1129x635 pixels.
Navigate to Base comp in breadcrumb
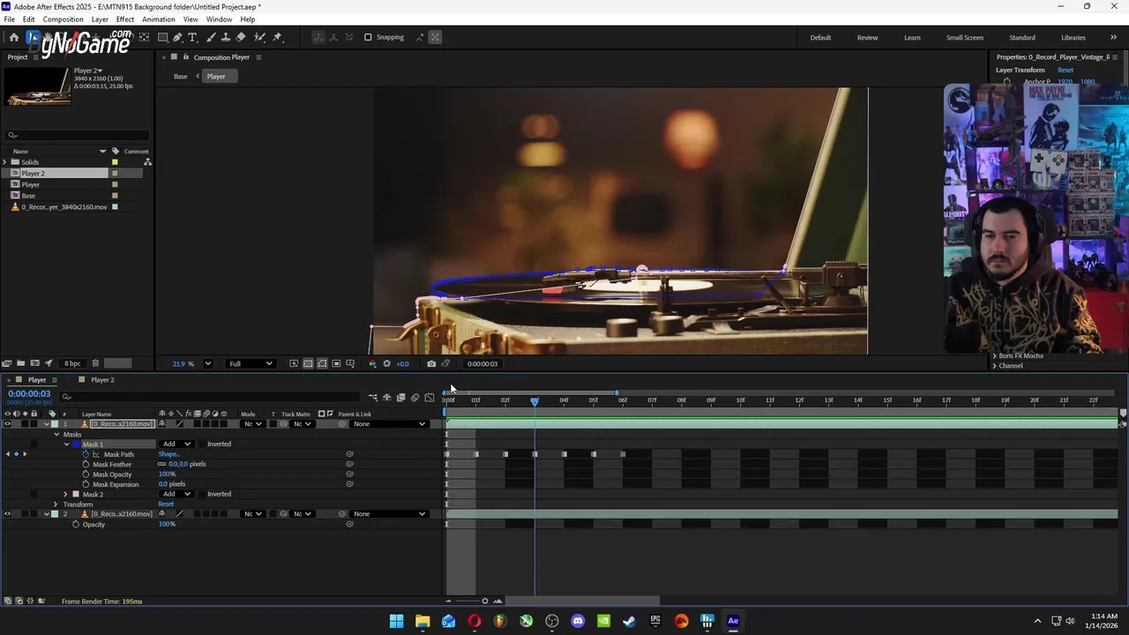[x=180, y=77]
